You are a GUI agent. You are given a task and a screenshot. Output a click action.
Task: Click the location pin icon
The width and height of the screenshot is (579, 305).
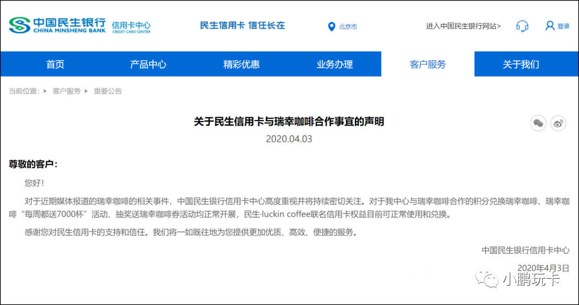click(x=332, y=27)
